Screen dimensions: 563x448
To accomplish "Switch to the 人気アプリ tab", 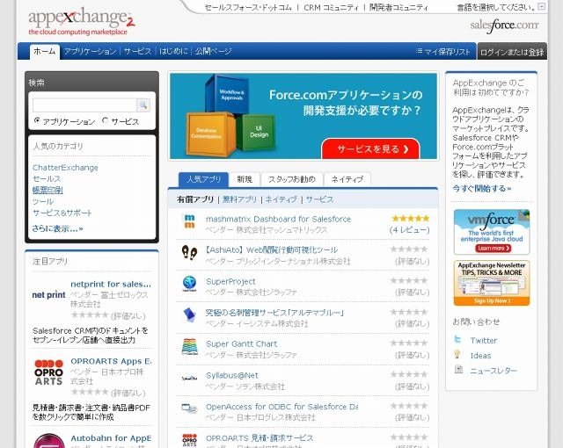I will pyautogui.click(x=203, y=179).
